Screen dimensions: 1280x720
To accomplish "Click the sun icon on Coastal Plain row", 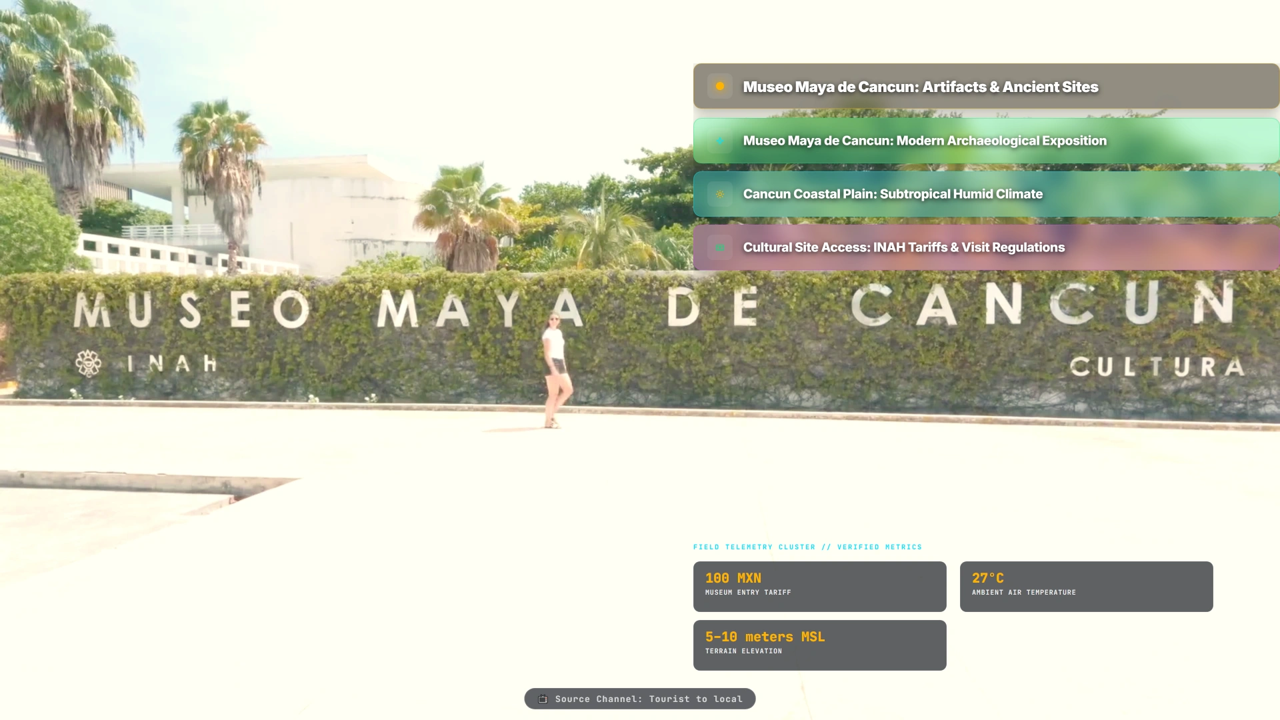I will click(x=720, y=194).
